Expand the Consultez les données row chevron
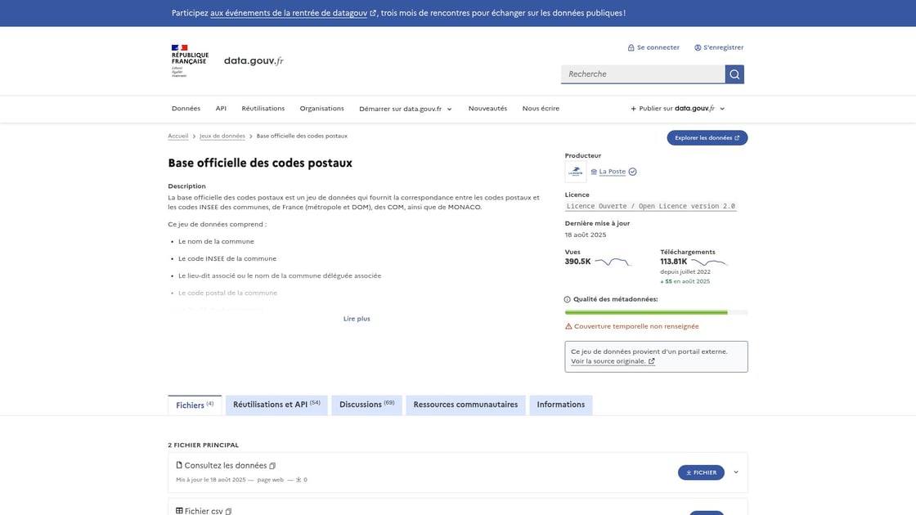This screenshot has width=916, height=515. [736, 472]
